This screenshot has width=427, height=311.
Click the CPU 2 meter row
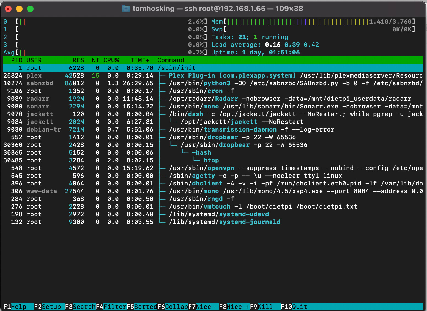tap(105, 37)
